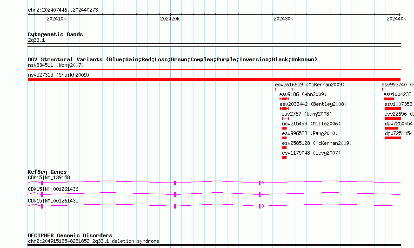
Task: Select transcript CDK15|NM_001261435 label
Action: [x=53, y=201]
